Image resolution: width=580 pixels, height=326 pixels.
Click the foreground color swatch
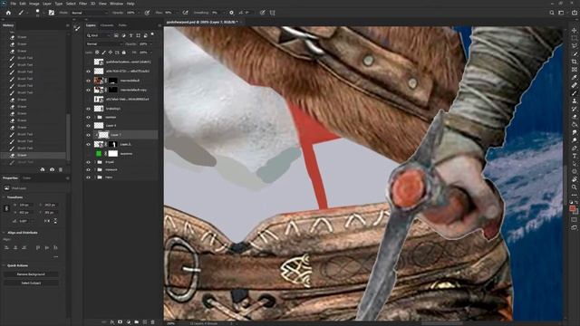coord(573,209)
